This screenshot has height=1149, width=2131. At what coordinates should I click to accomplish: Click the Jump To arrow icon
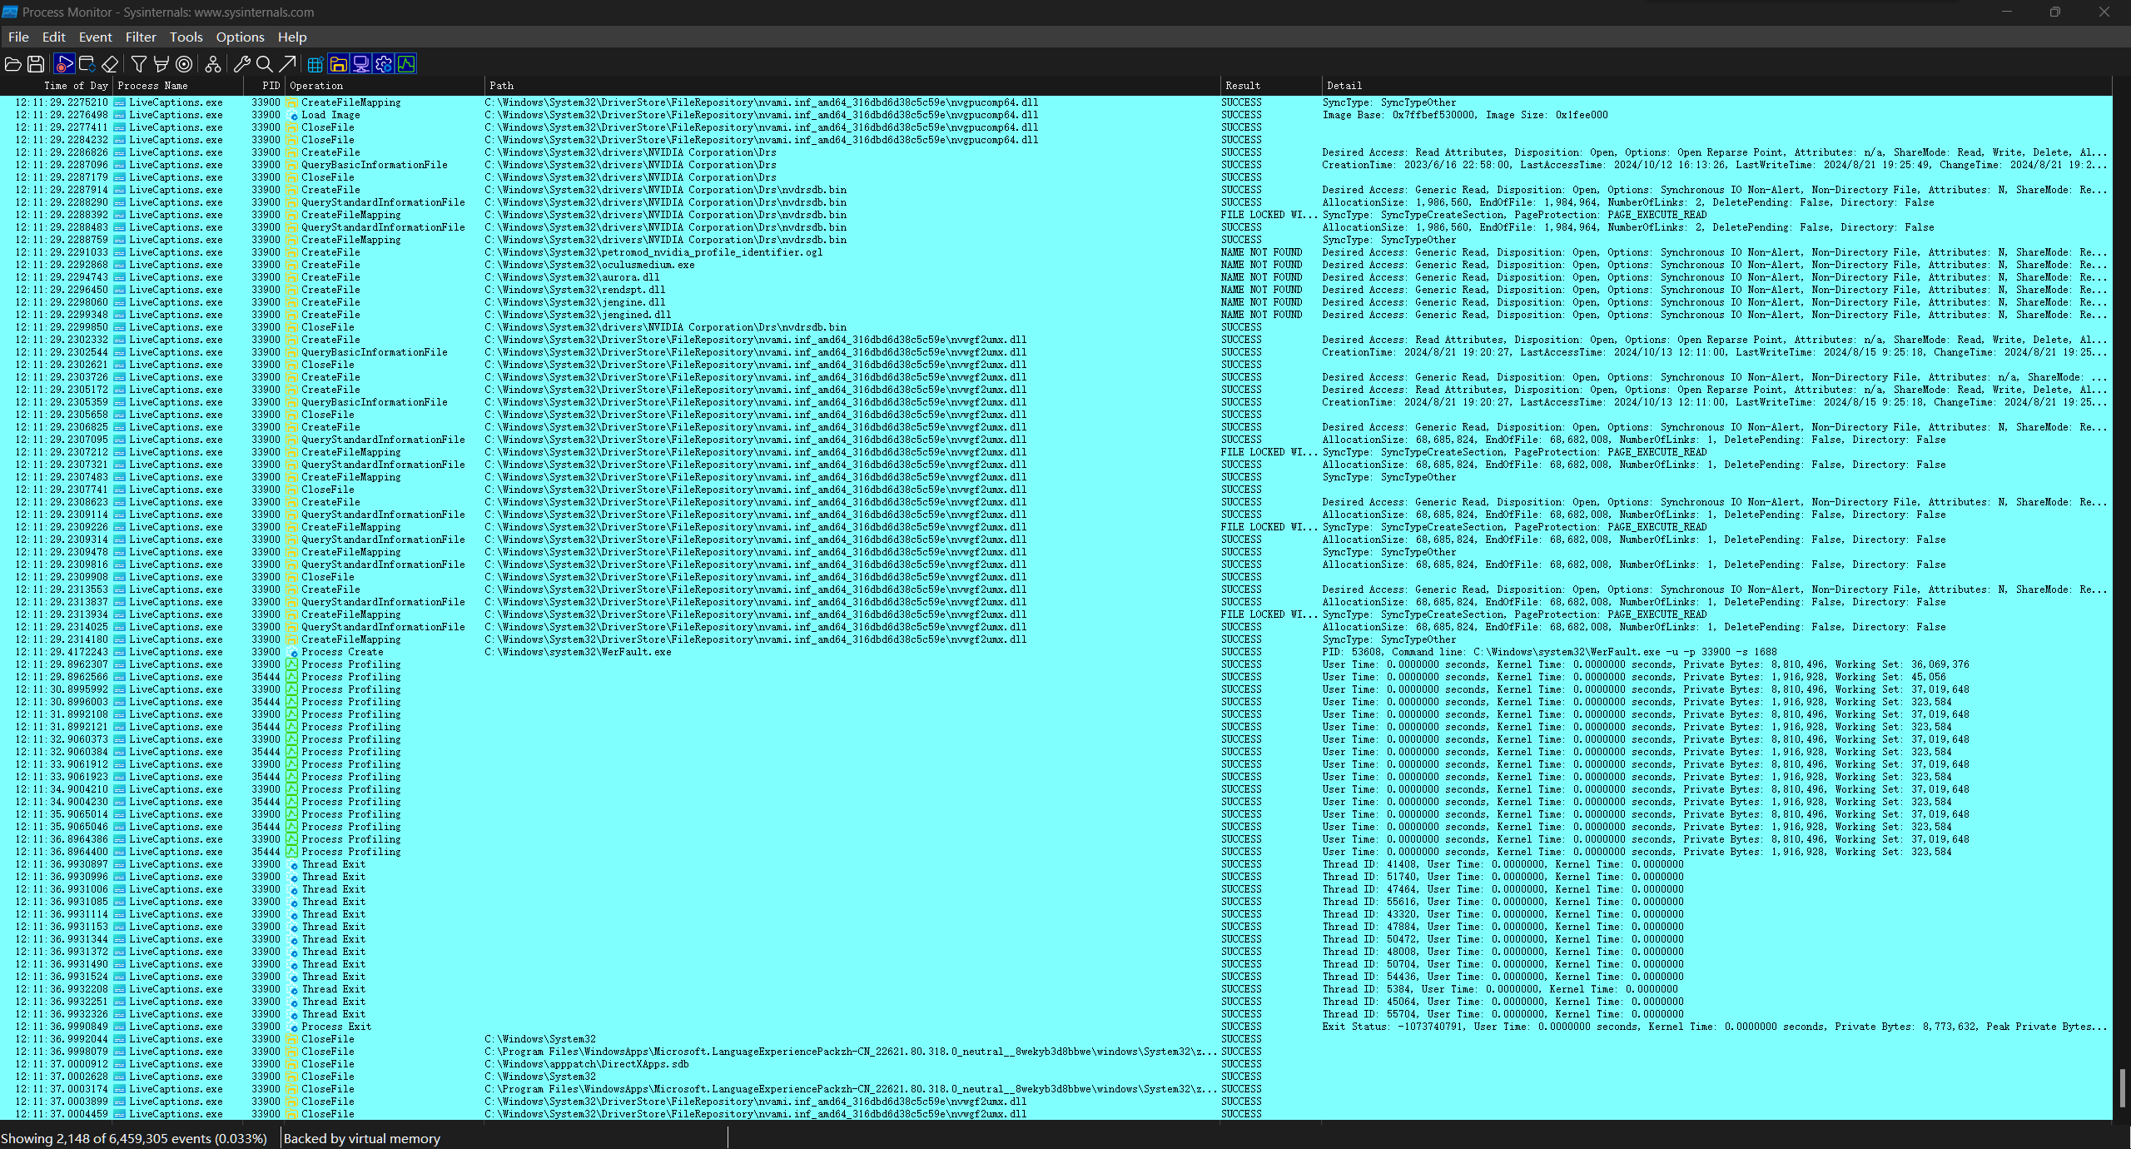tap(287, 64)
